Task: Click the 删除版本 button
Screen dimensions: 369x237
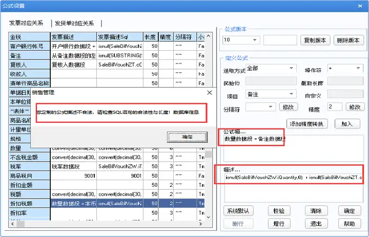Action: (348, 40)
